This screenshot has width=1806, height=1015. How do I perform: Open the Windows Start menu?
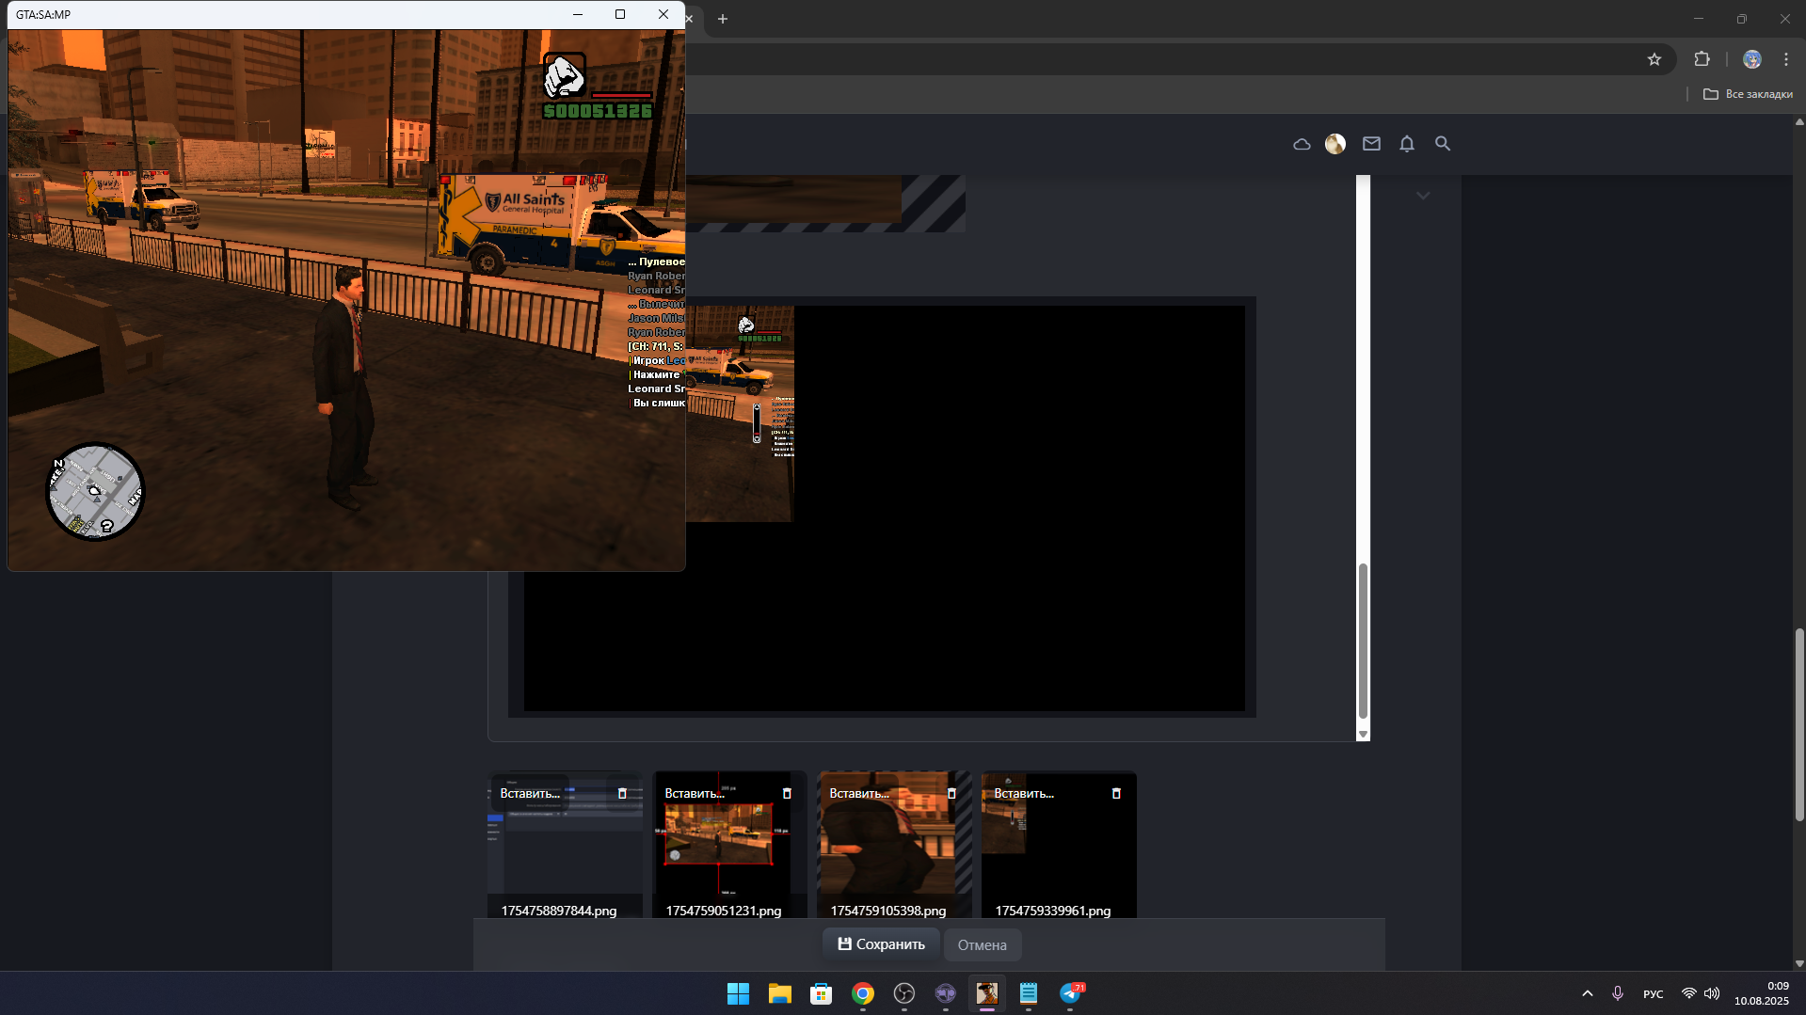click(x=738, y=993)
